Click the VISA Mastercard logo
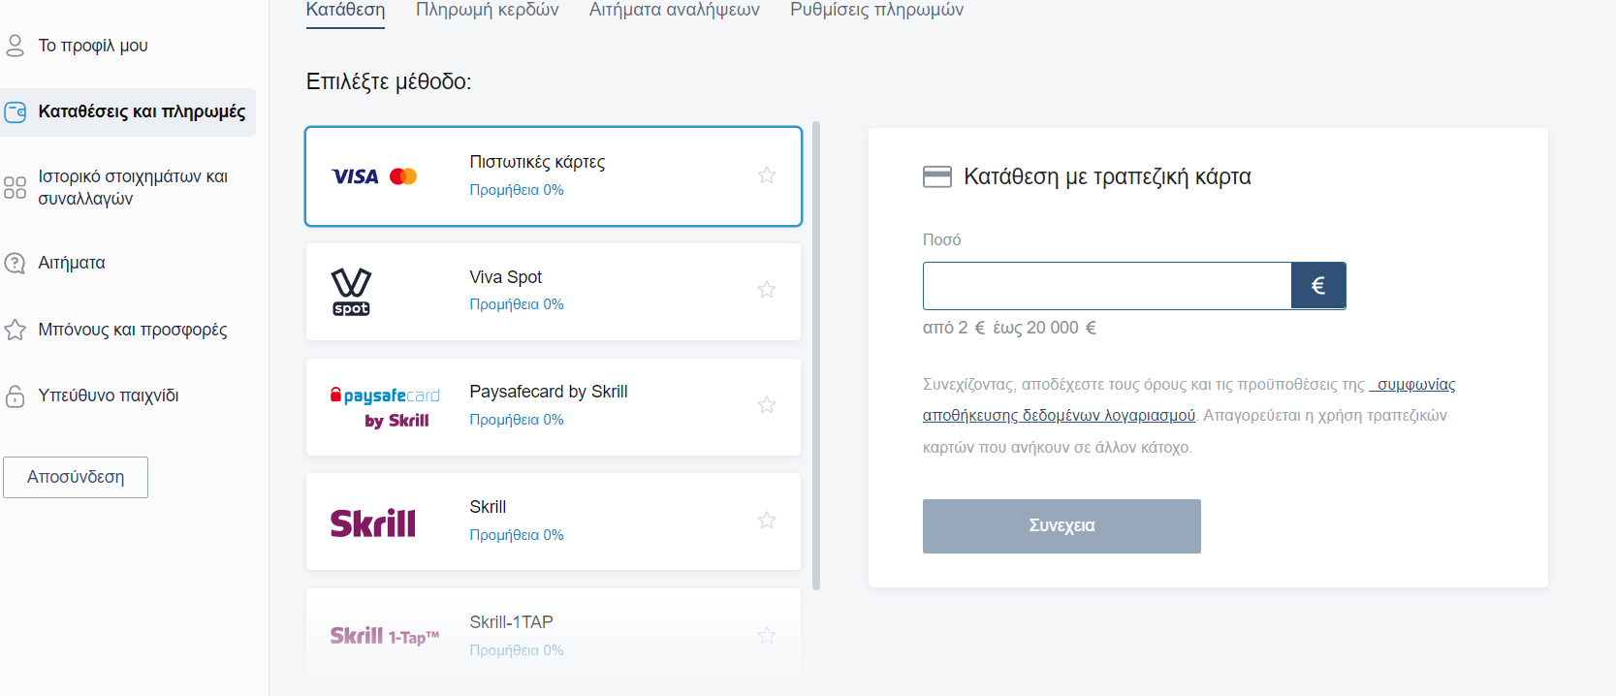The width and height of the screenshot is (1616, 696). (x=374, y=176)
